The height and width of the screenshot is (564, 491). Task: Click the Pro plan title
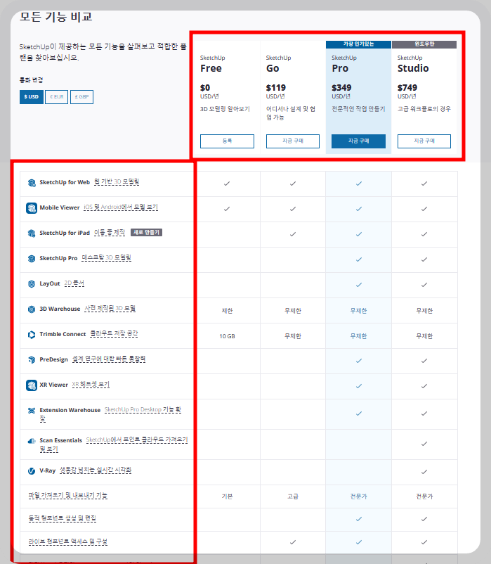coord(340,68)
